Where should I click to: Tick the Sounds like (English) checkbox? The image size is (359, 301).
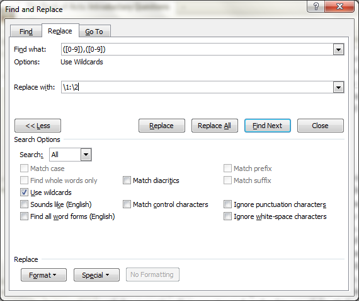click(24, 204)
